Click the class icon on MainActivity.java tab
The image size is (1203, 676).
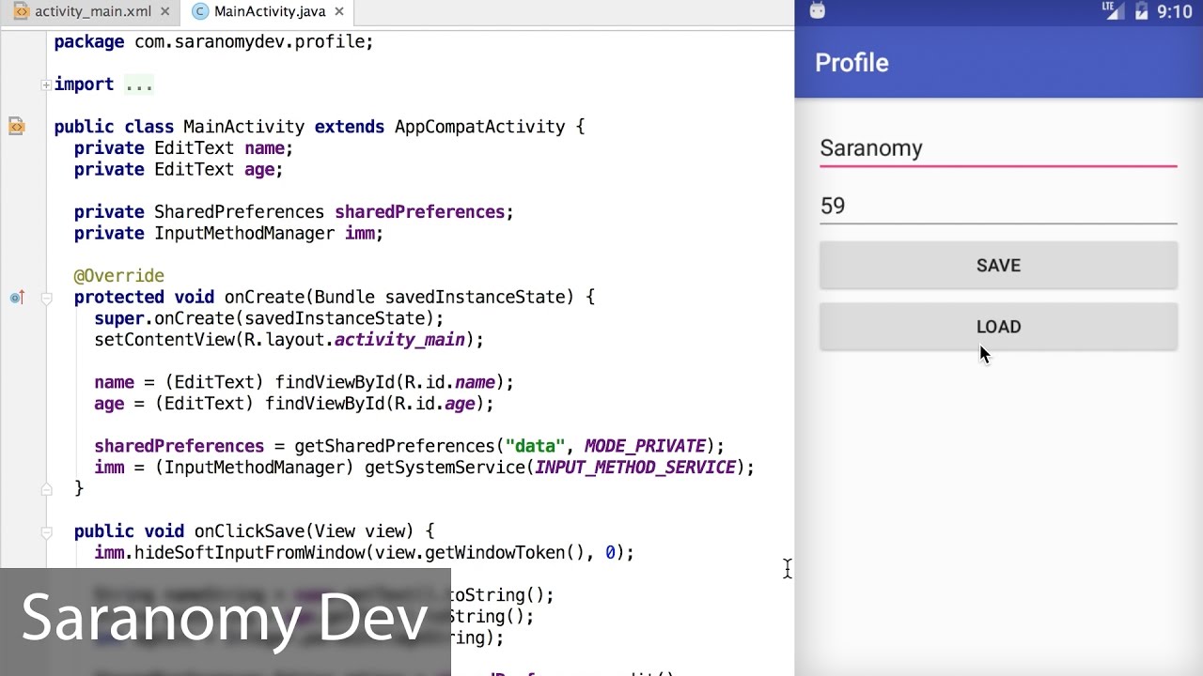tap(199, 12)
